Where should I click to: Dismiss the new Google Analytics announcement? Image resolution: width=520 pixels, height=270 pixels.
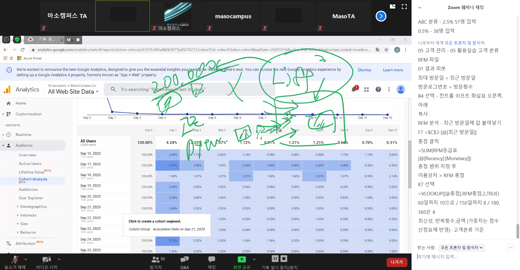point(364,70)
